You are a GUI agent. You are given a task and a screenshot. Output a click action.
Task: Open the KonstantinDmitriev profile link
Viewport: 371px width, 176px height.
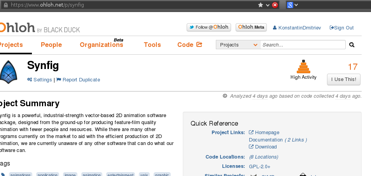297,28
